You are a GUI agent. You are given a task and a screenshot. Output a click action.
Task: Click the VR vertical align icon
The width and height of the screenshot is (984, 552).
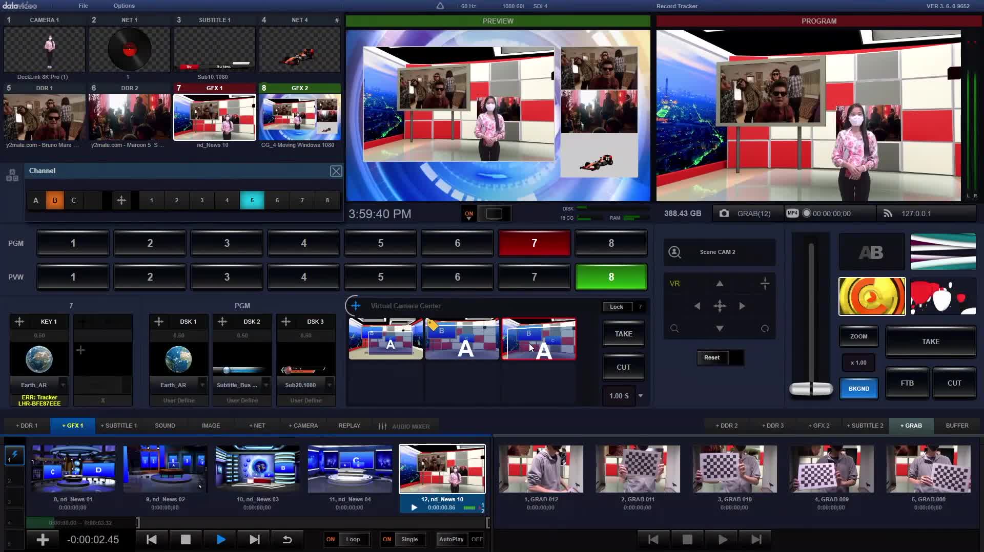(x=765, y=283)
